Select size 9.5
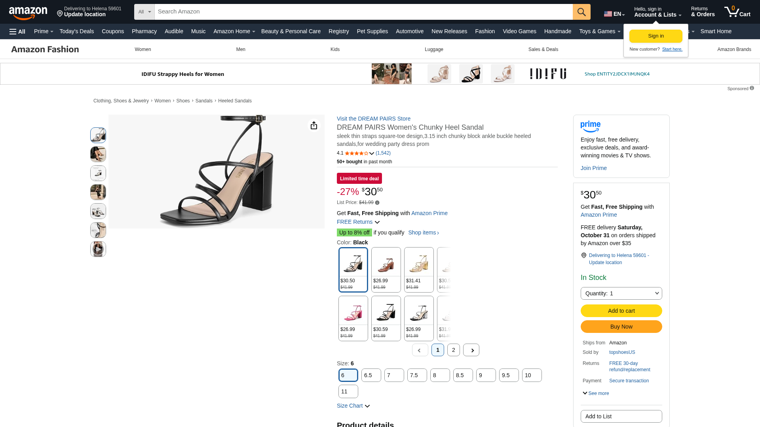 [x=509, y=375]
